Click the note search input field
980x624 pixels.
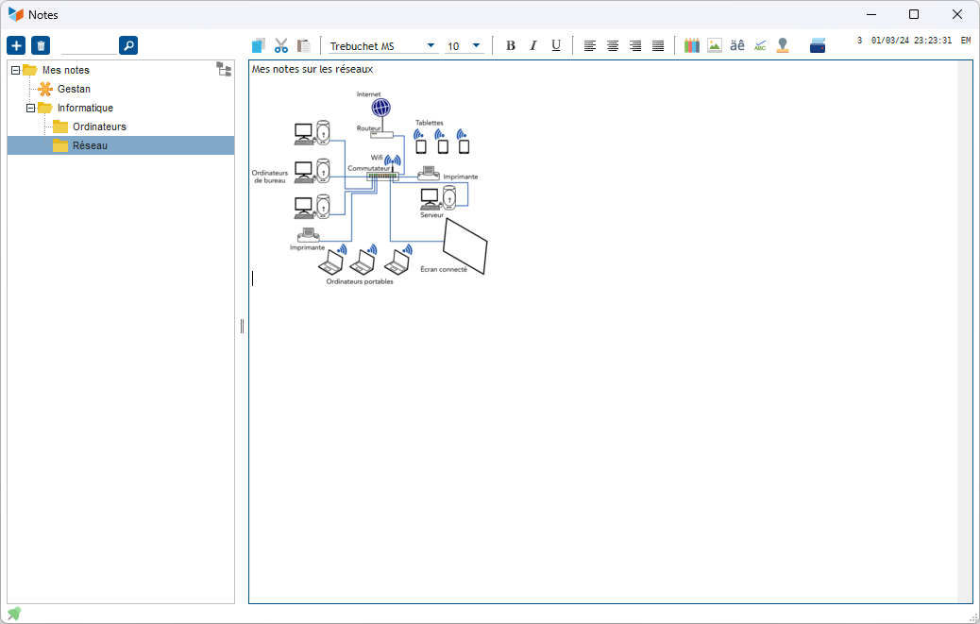[88, 45]
